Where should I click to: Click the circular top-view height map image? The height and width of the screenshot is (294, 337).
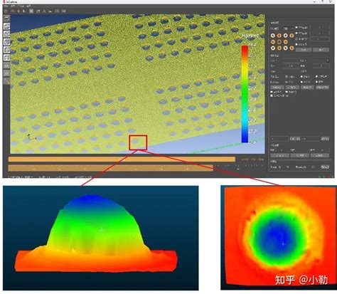[279, 238]
